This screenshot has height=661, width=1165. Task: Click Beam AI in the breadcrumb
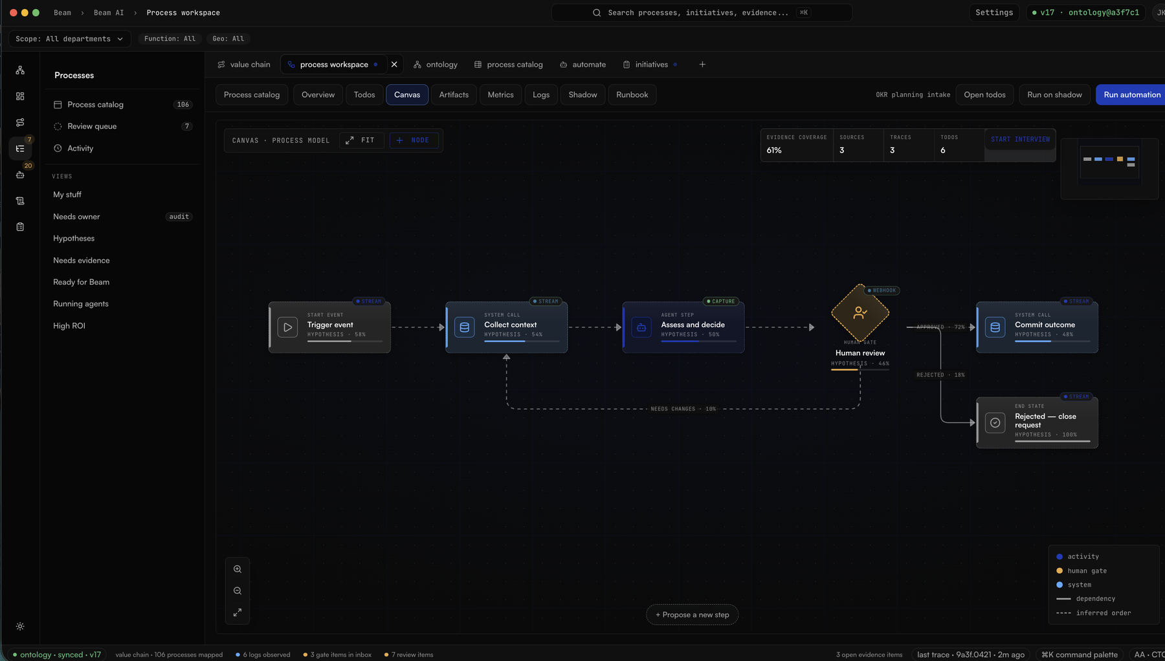tap(109, 12)
